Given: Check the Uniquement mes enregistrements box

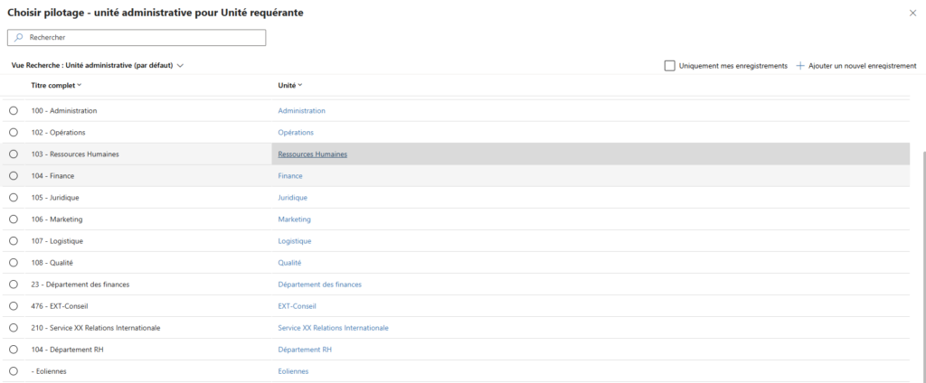Looking at the screenshot, I should click(669, 66).
